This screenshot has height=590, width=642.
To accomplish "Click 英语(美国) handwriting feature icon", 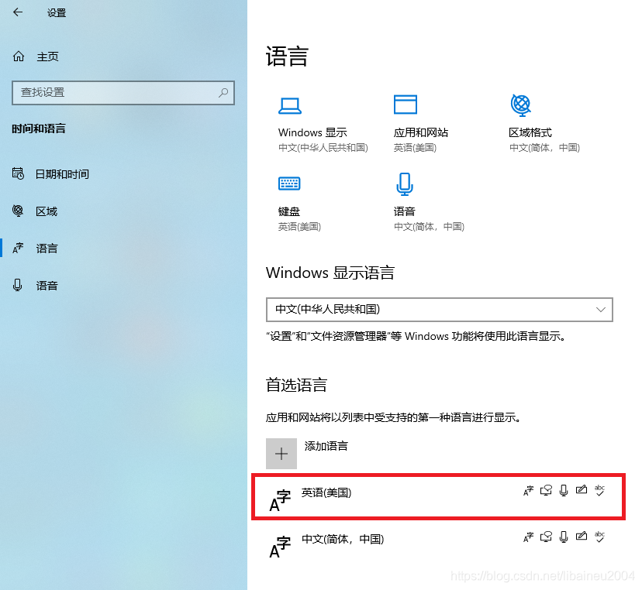I will click(x=582, y=489).
